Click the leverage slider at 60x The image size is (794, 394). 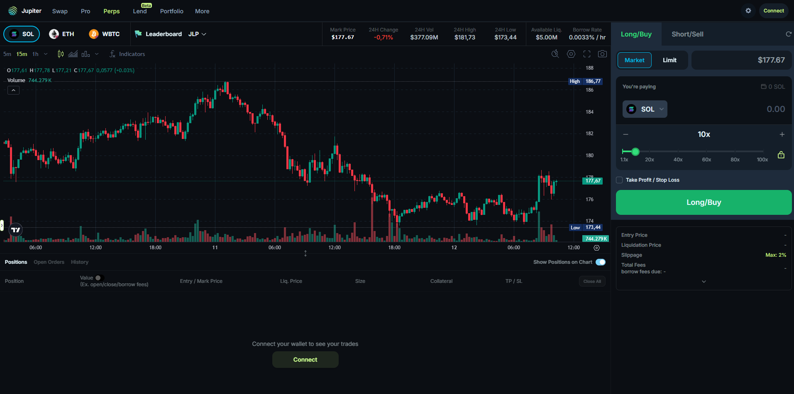click(706, 151)
